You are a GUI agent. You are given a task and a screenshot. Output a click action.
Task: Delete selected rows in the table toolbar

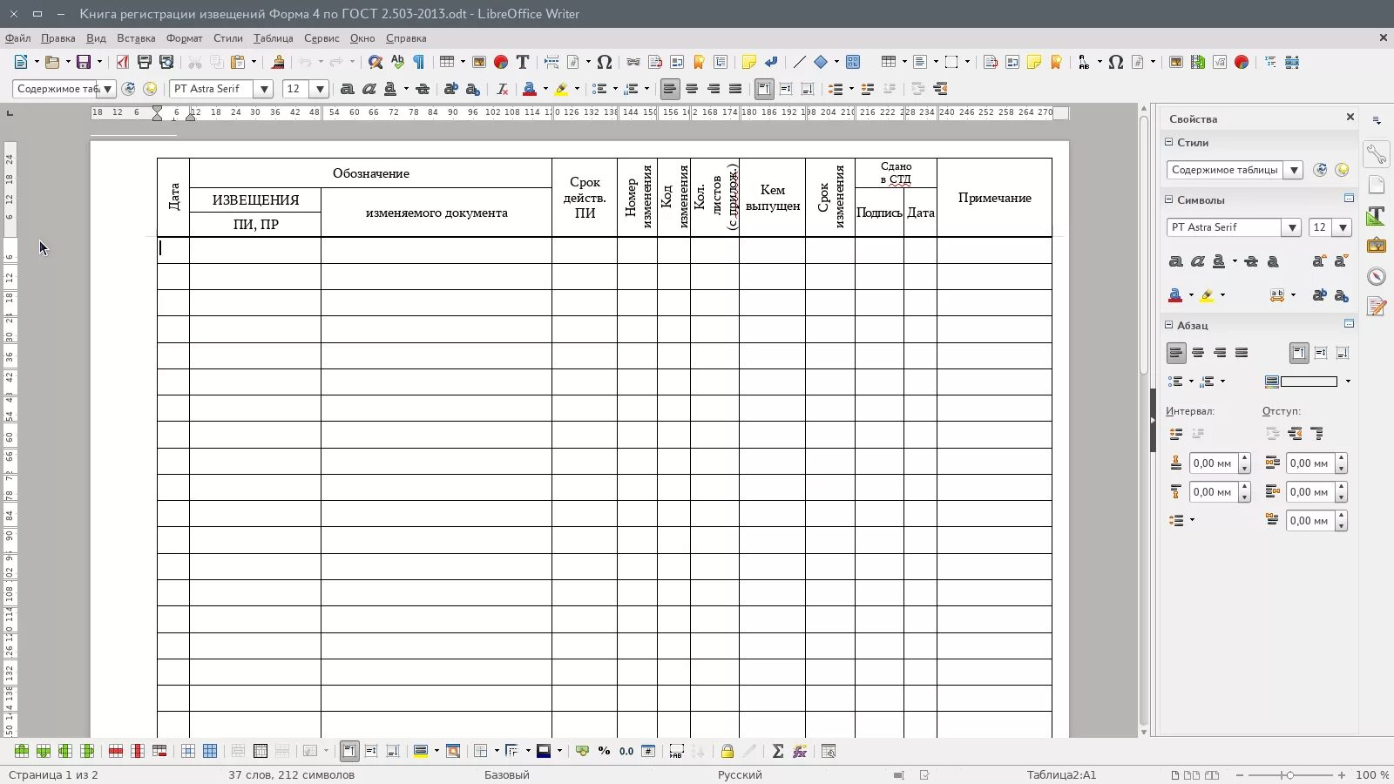coord(115,751)
